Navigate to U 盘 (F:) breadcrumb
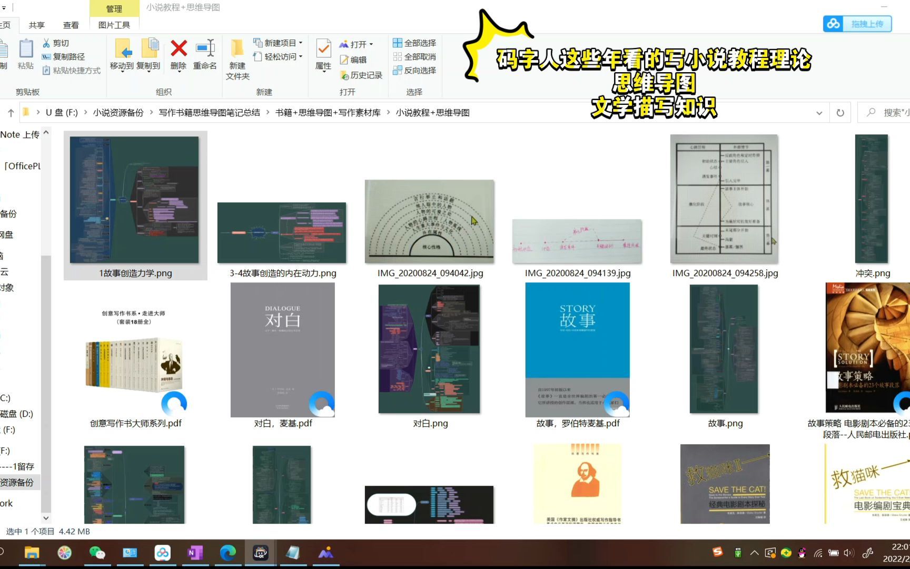This screenshot has width=910, height=569. pos(62,113)
